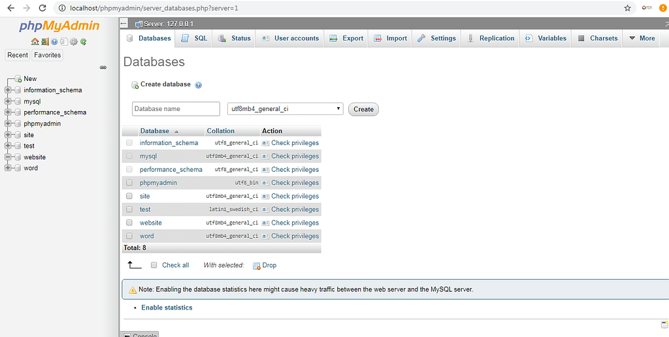This screenshot has width=669, height=337.
Task: Expand performance_schema in the tree
Action: pos(8,112)
